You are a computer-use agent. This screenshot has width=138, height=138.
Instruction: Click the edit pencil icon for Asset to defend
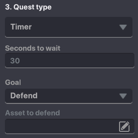pos(124,127)
